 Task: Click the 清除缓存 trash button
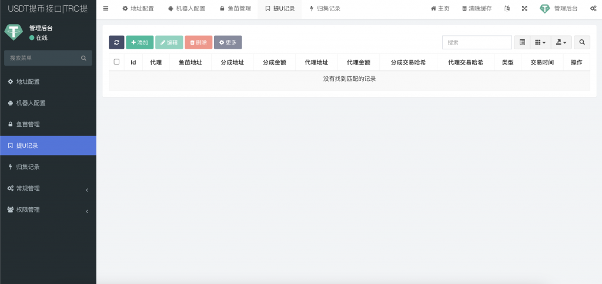[x=477, y=9]
